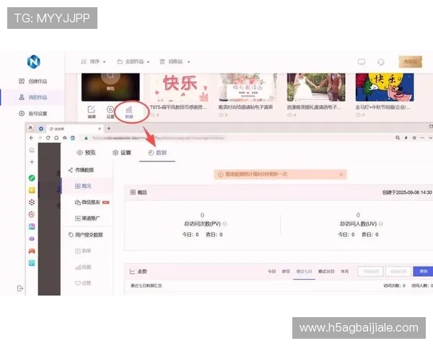Click the browser back arrow
The width and height of the screenshot is (433, 346).
point(31,138)
